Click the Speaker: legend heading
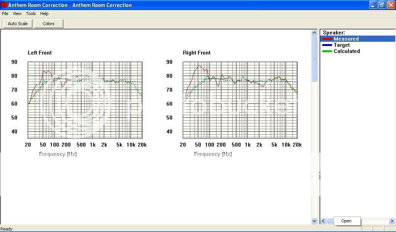396x232 pixels. pyautogui.click(x=334, y=32)
